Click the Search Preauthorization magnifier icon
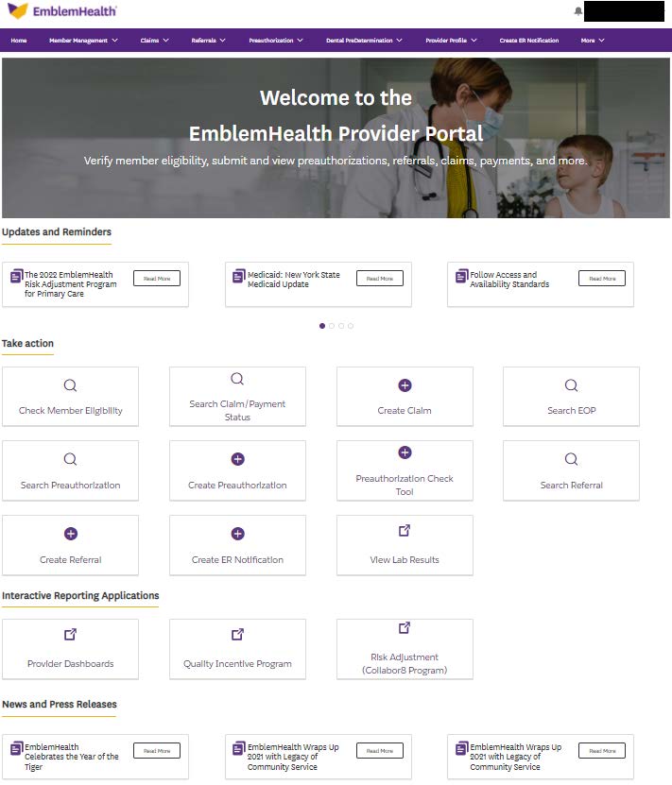The width and height of the screenshot is (672, 785). 70,459
